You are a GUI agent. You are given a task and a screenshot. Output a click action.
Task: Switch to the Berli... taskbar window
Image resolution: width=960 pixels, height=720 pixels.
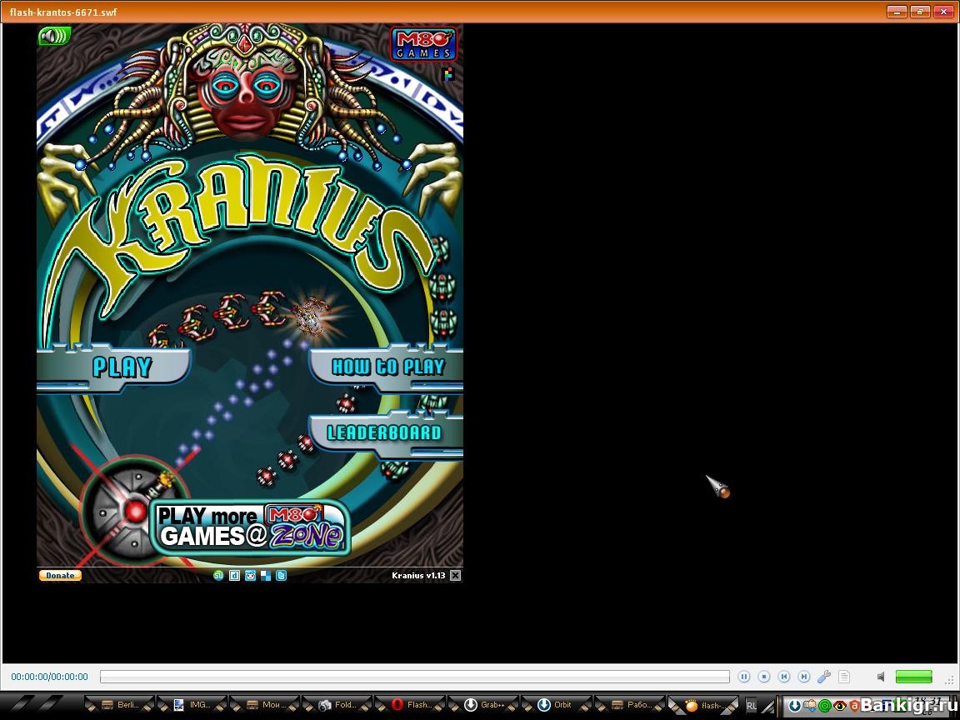coord(119,705)
